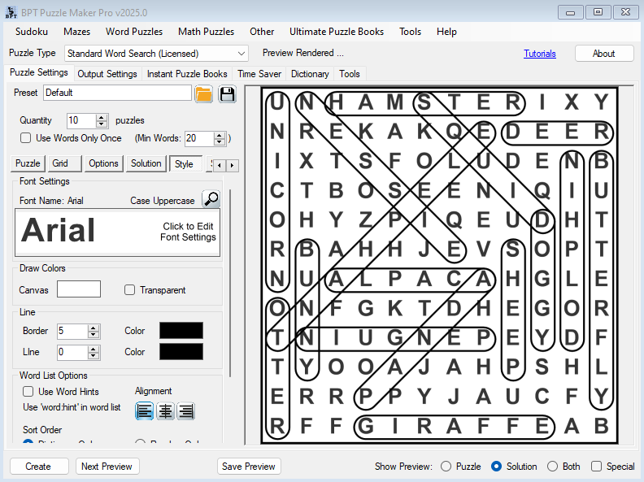644x482 pixels.
Task: Save preset with floppy disk icon
Action: (x=227, y=93)
